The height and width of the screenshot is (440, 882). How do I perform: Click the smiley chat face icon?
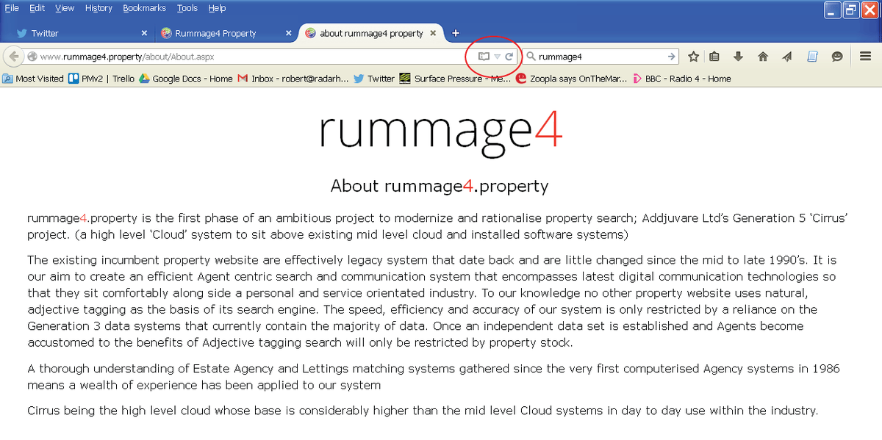pos(837,57)
